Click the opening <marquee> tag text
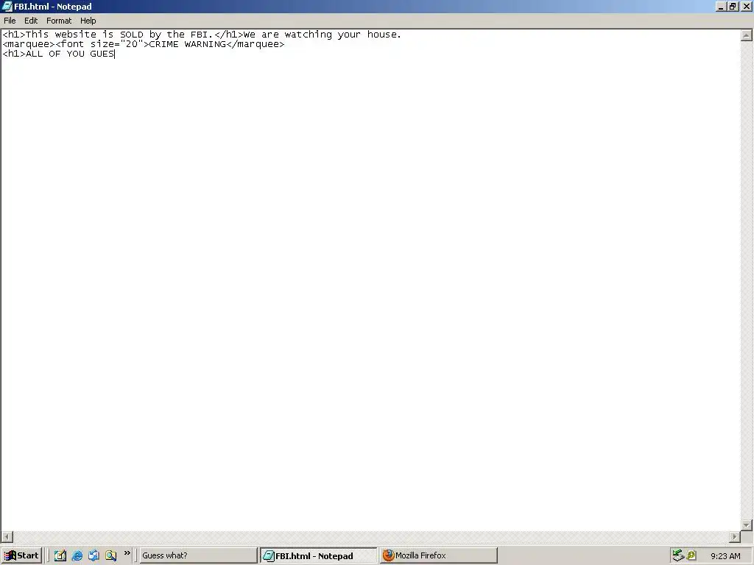The height and width of the screenshot is (565, 754). tap(29, 44)
